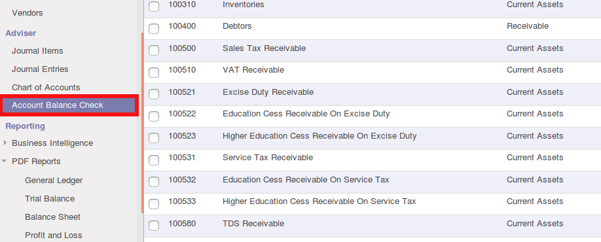
Task: Tick the checkbox for account 100400 Debtors
Action: (x=154, y=29)
